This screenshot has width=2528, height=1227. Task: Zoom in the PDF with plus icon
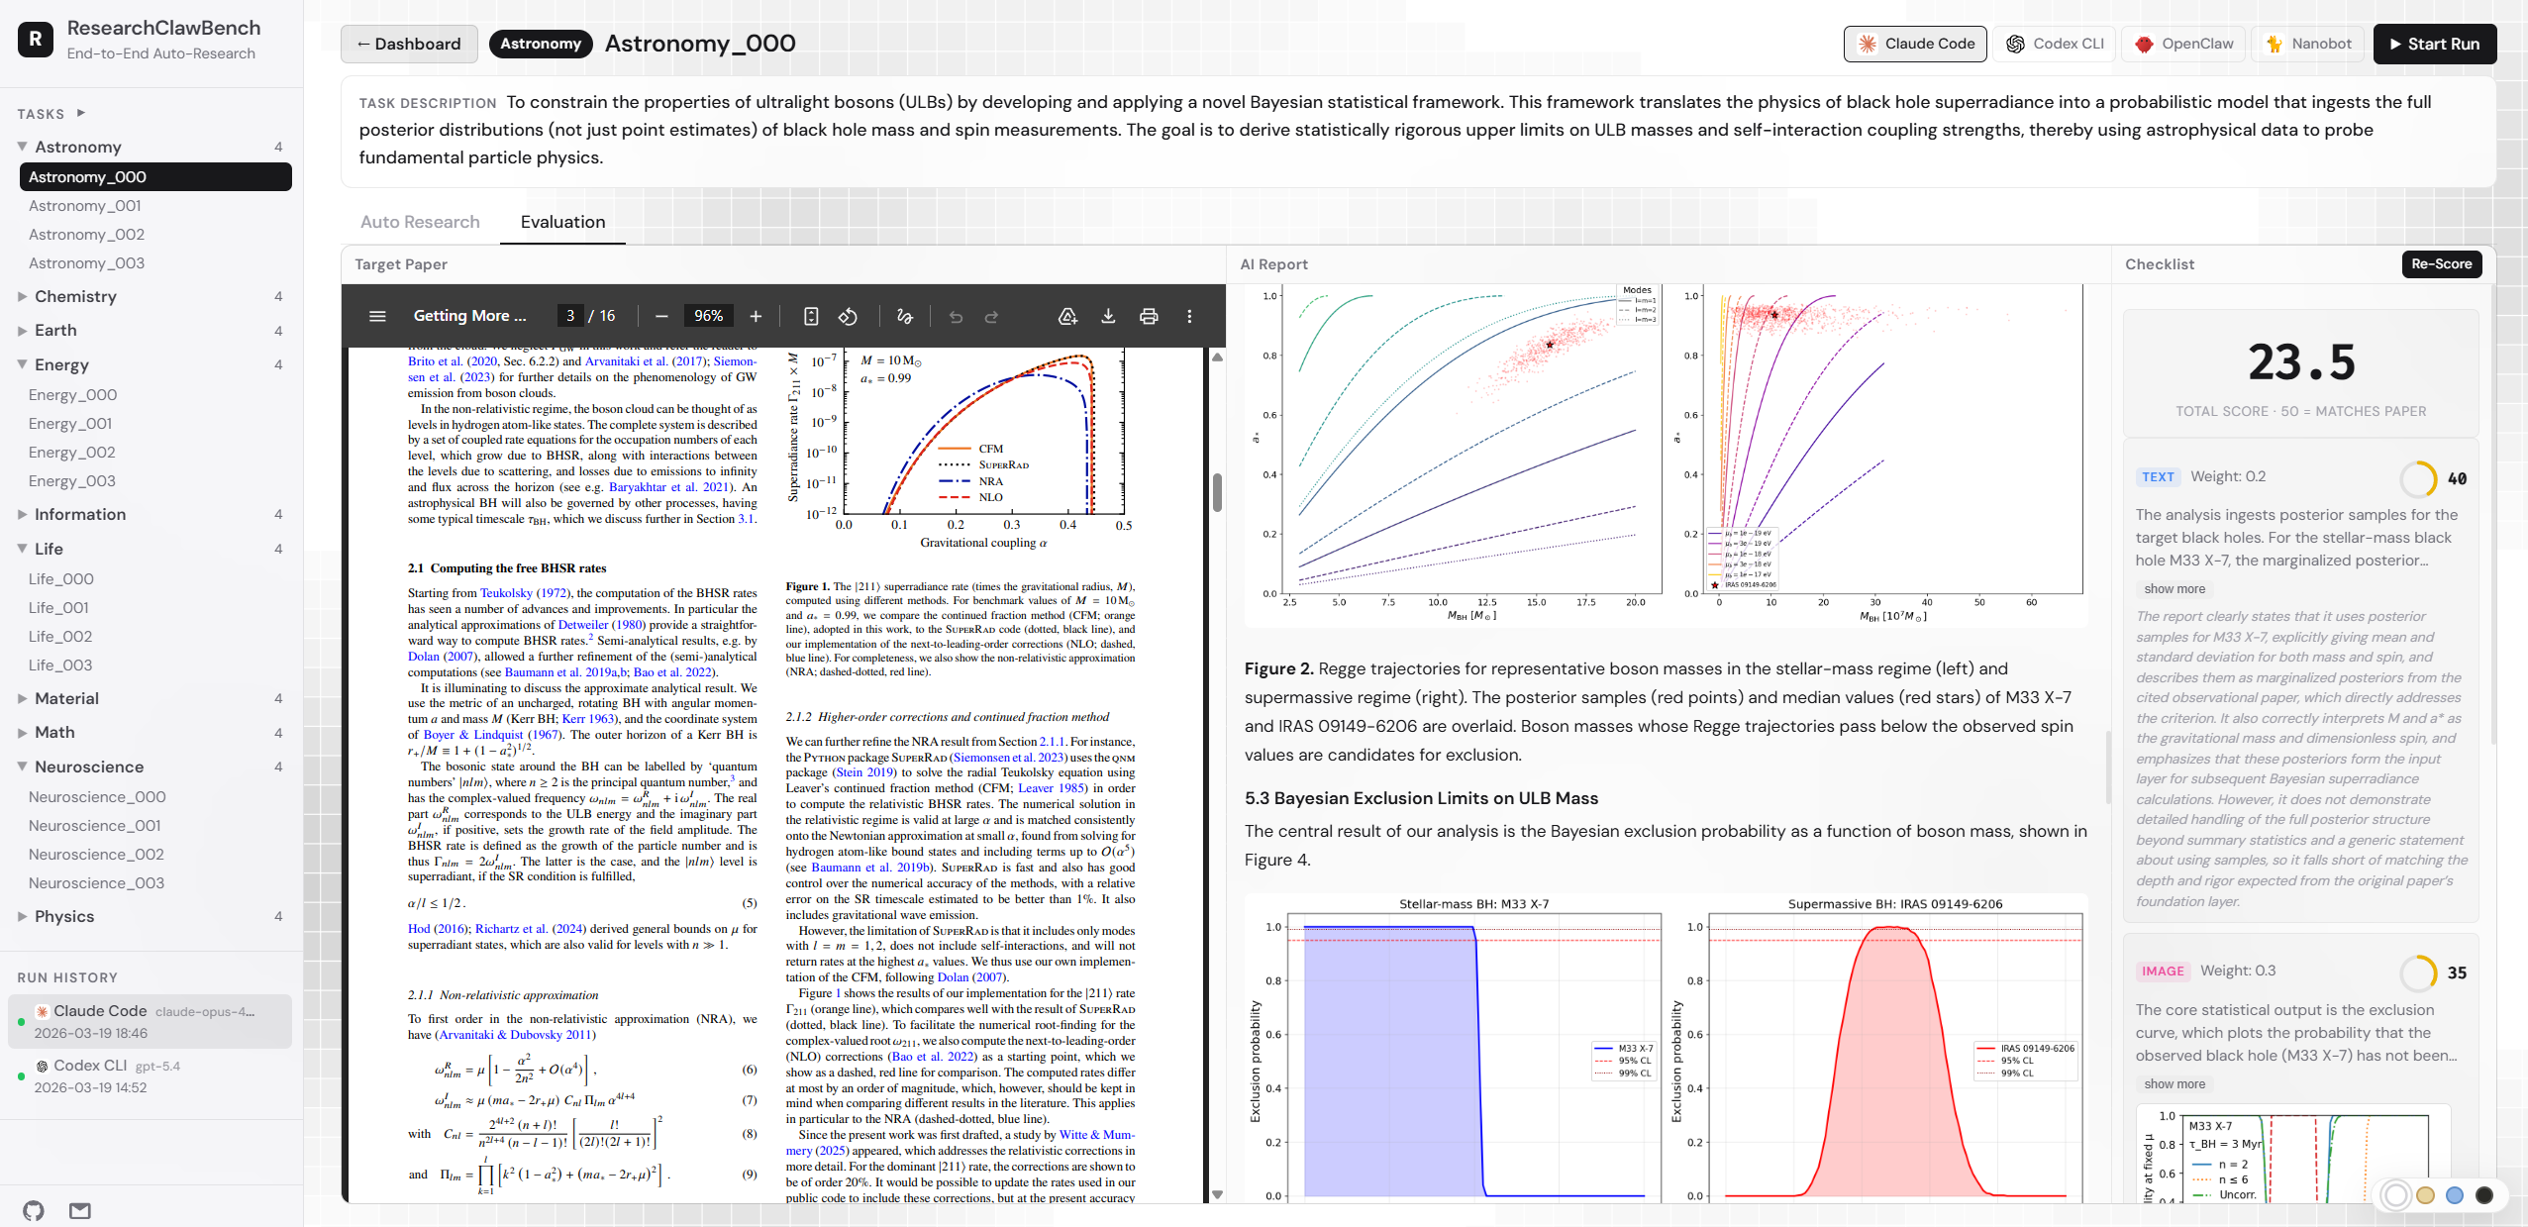pyautogui.click(x=756, y=316)
